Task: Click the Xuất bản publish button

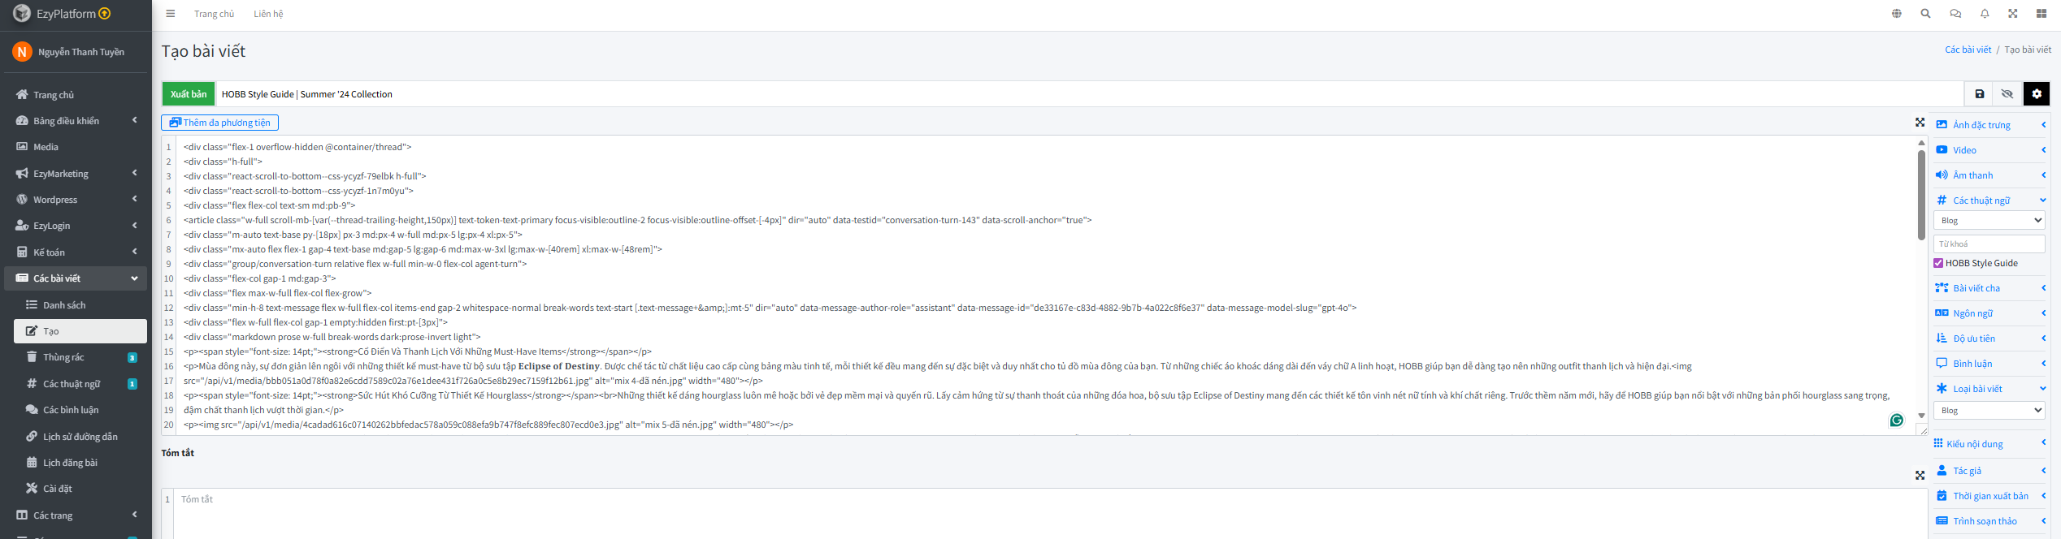Action: point(189,94)
